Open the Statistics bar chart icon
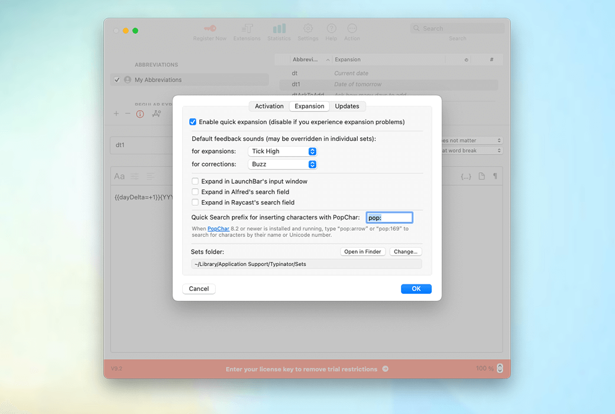Image resolution: width=615 pixels, height=414 pixels. click(x=279, y=28)
